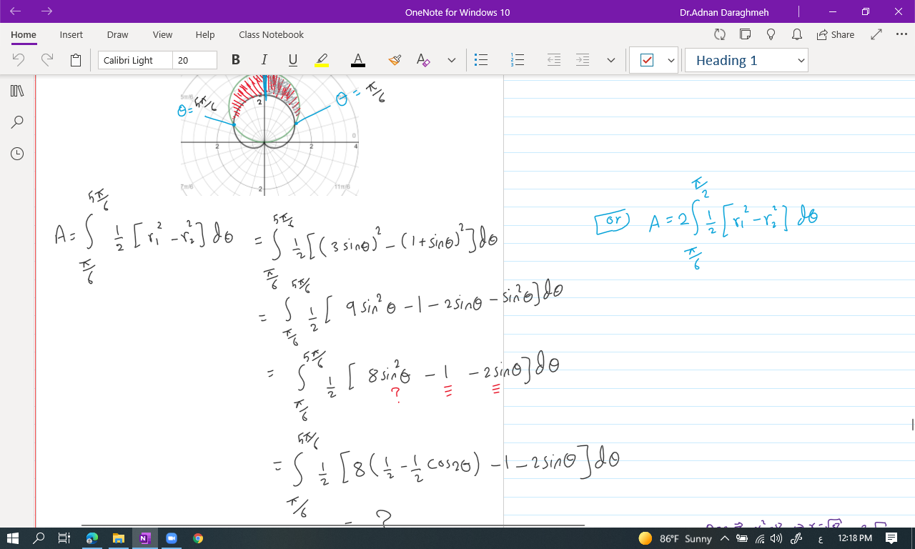Apply the black font color

[358, 61]
